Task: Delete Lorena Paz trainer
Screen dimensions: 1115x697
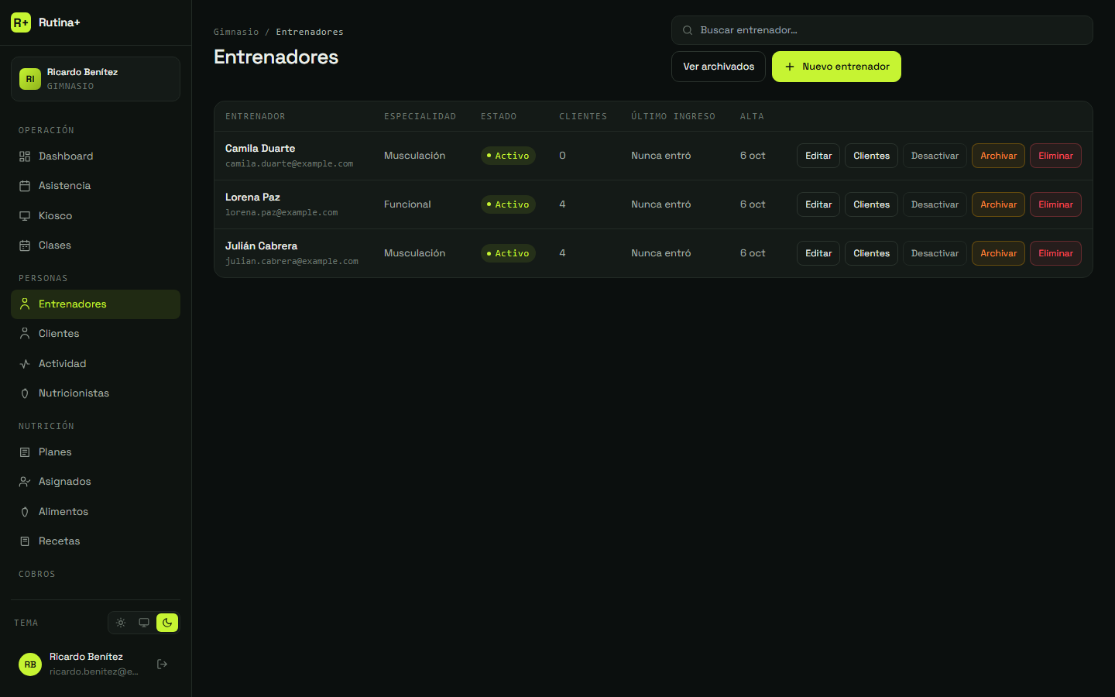Action: pyautogui.click(x=1055, y=204)
